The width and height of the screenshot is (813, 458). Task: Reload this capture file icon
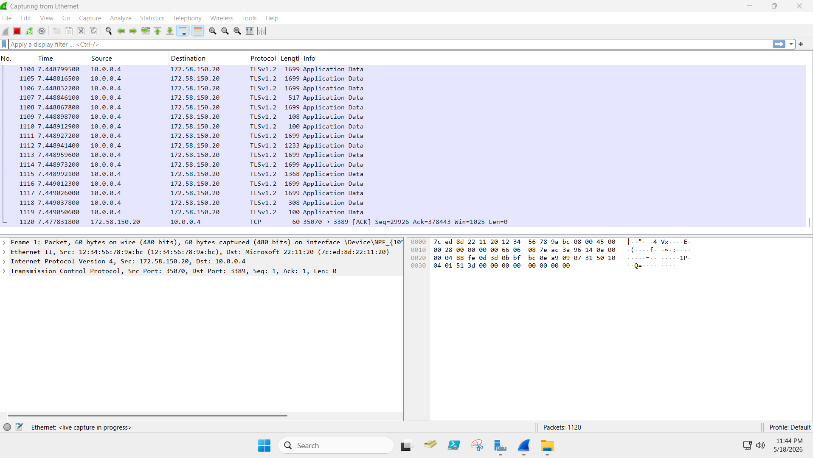click(93, 31)
